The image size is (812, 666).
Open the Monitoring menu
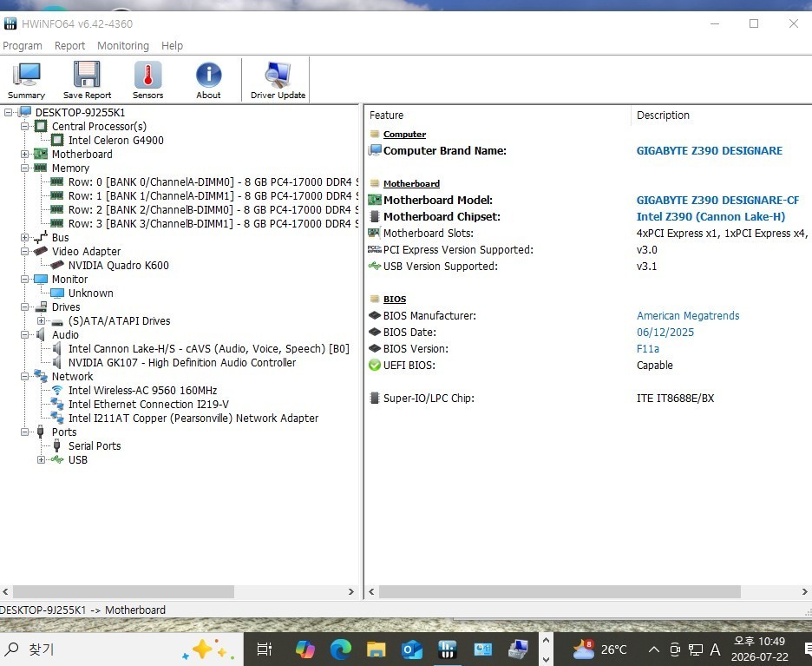click(x=123, y=46)
